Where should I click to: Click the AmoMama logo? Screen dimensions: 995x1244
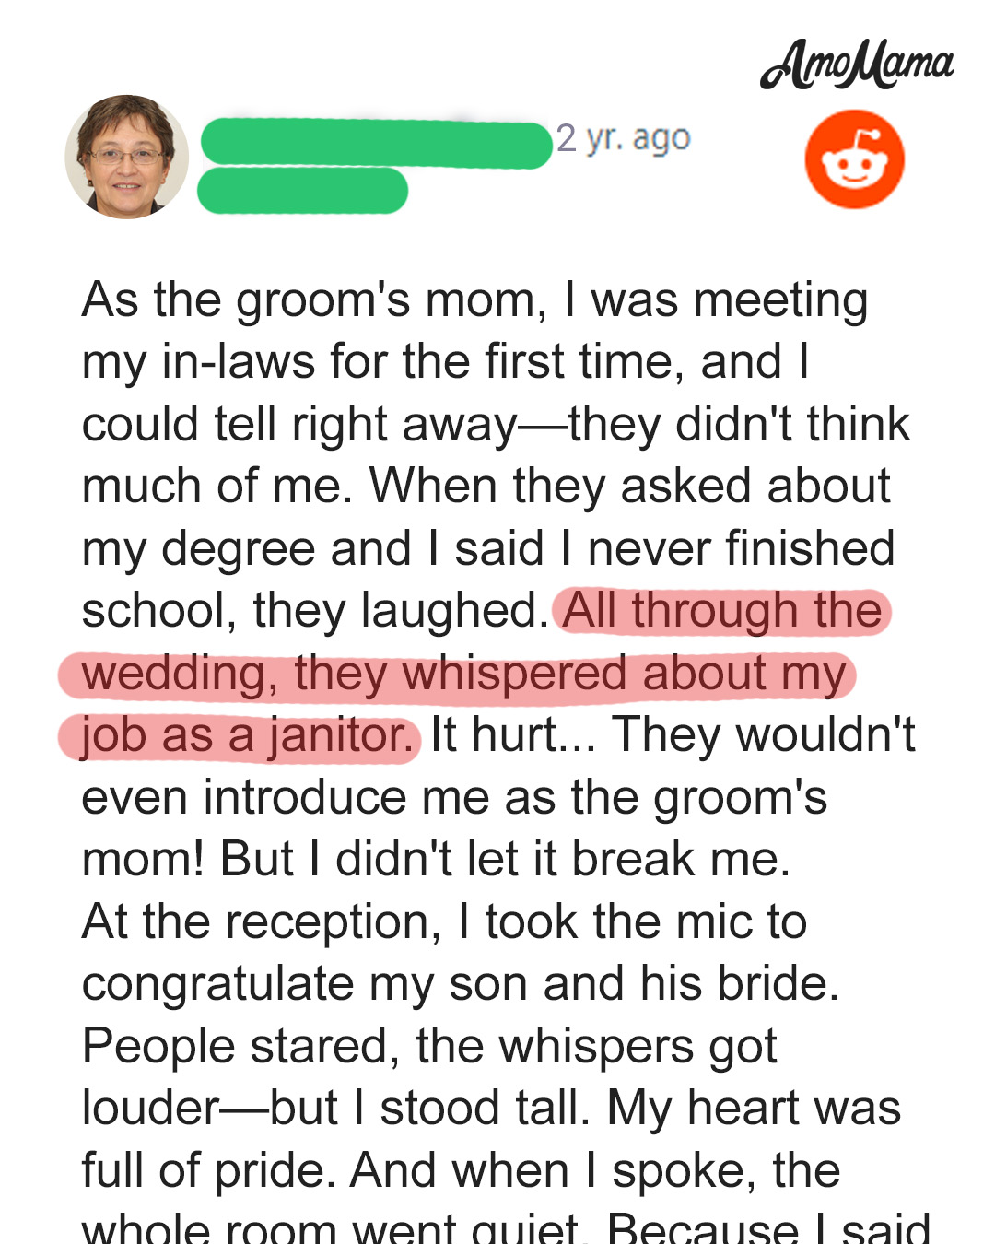[857, 65]
